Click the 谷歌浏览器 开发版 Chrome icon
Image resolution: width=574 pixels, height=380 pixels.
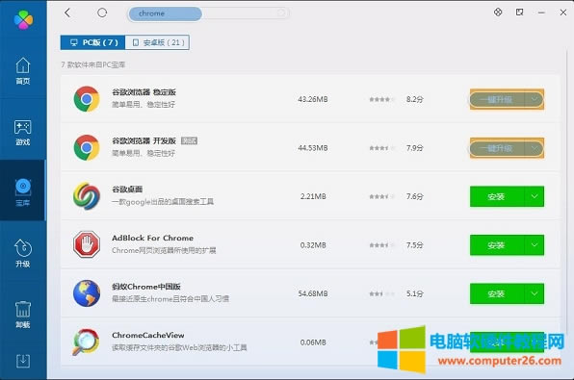point(87,148)
